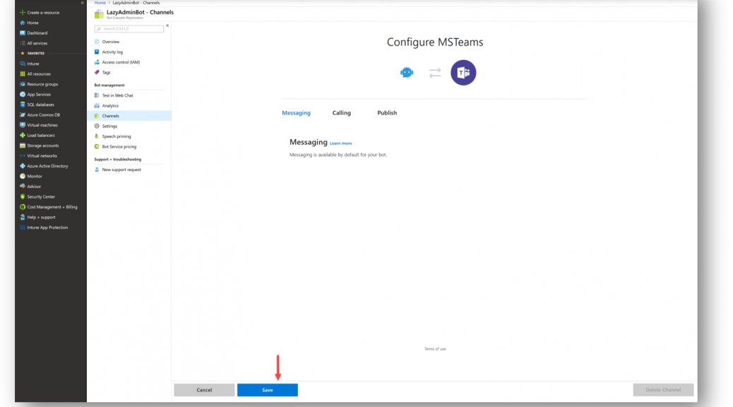Switch to the Publish tab
The image size is (733, 407).
[x=387, y=113]
